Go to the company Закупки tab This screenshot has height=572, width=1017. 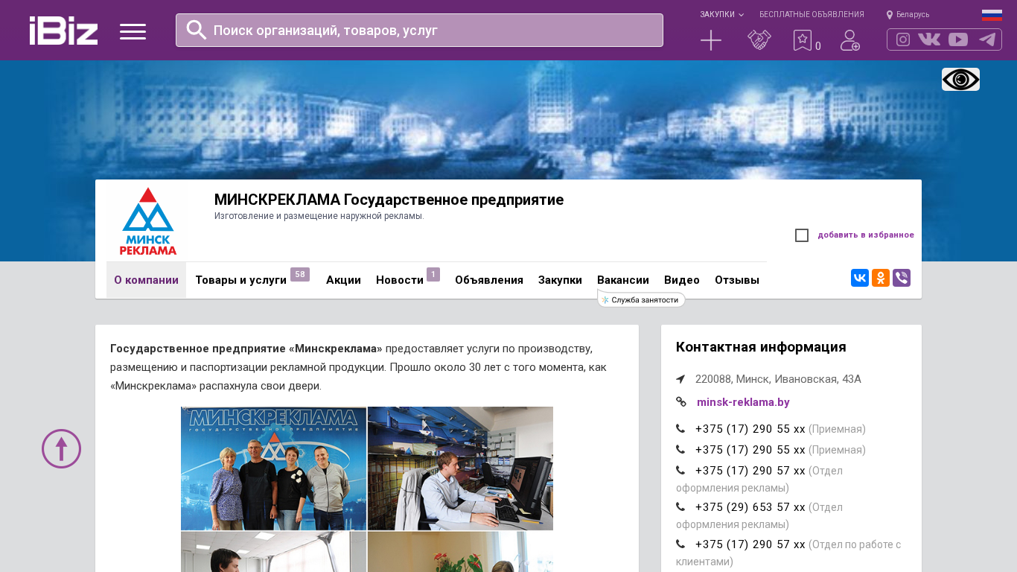coord(560,280)
